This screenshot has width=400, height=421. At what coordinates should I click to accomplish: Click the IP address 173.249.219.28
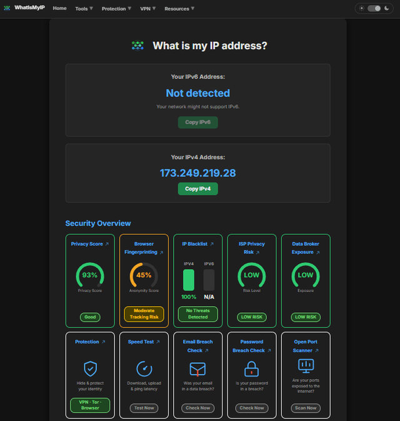pos(197,173)
